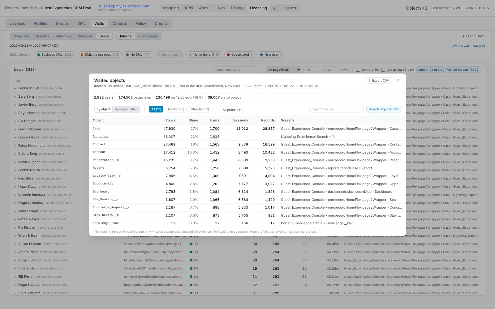
Task: Toggle the No DML category chip
Action: (x=138, y=55)
